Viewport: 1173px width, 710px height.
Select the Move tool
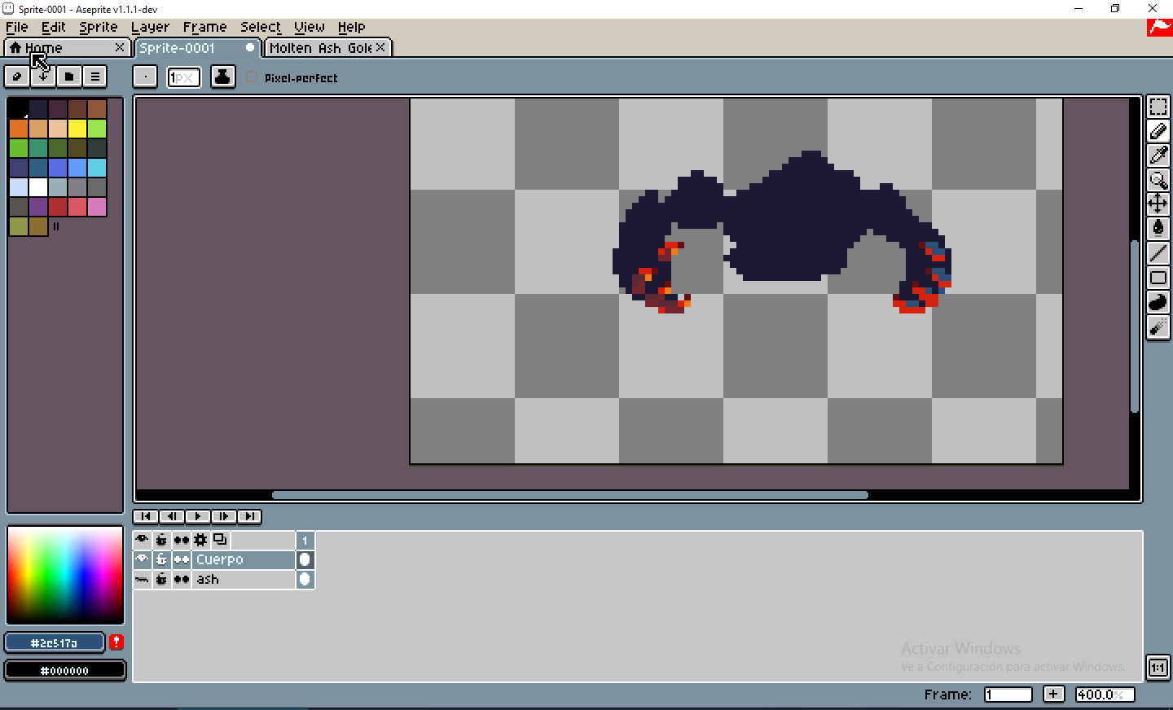click(x=1158, y=204)
